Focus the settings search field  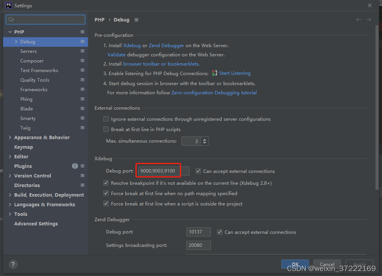(46, 20)
